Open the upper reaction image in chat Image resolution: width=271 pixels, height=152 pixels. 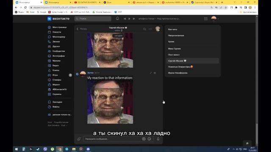(x=110, y=50)
